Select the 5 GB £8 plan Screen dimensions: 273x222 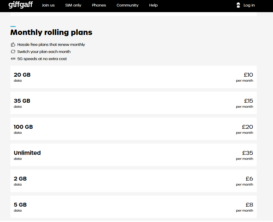tap(134, 207)
